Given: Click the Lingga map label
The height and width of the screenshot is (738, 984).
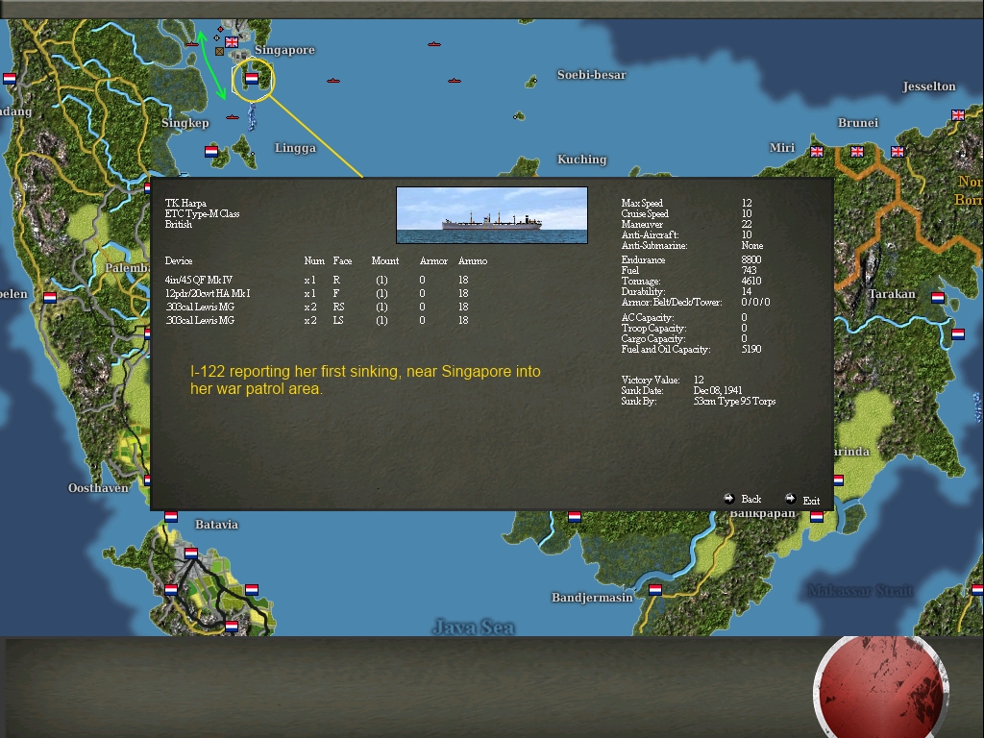Looking at the screenshot, I should point(295,148).
